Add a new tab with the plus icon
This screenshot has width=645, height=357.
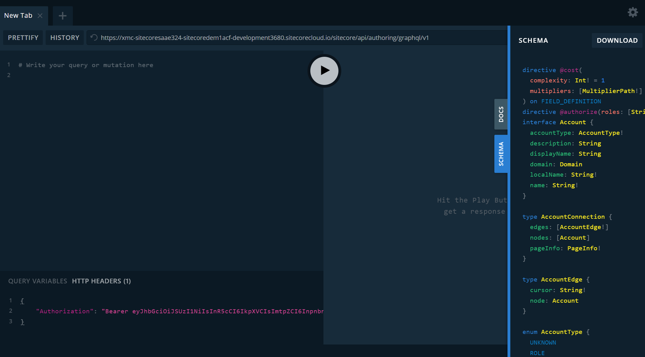coord(62,16)
